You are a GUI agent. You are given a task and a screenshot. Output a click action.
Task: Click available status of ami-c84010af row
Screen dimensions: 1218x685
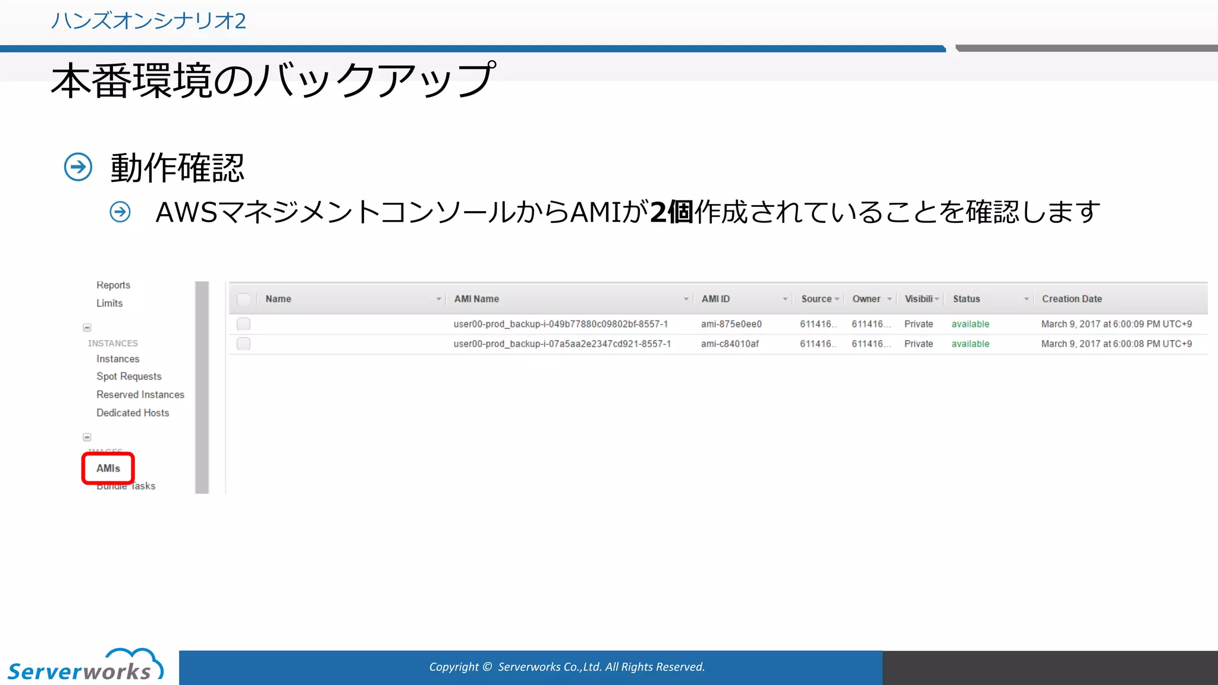[970, 344]
